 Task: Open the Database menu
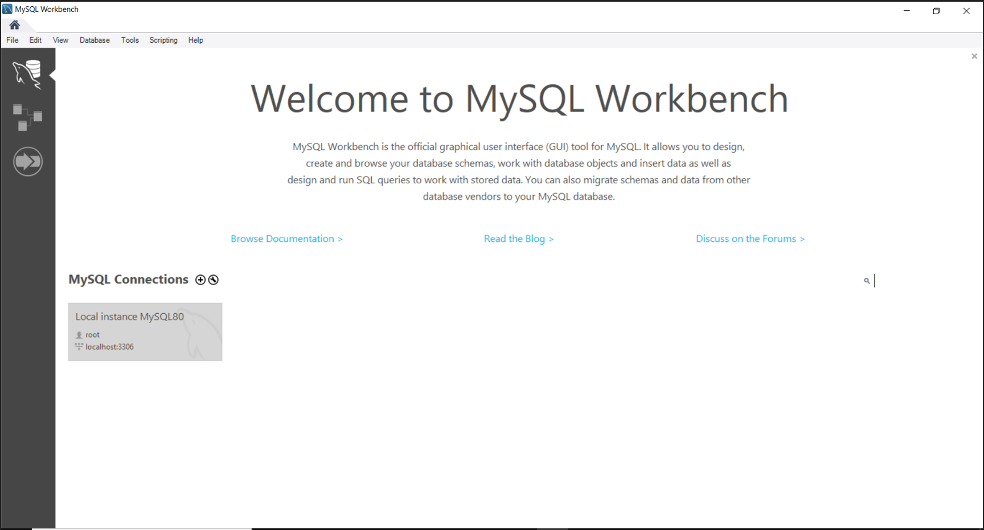(95, 40)
